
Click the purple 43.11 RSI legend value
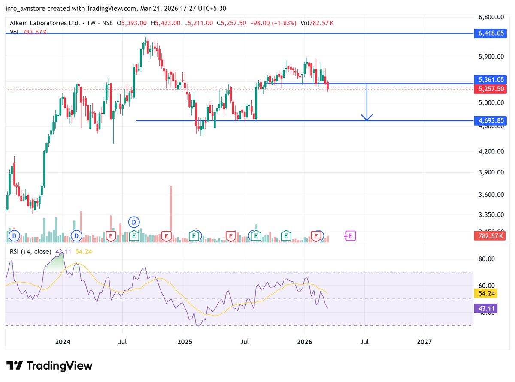pos(63,252)
